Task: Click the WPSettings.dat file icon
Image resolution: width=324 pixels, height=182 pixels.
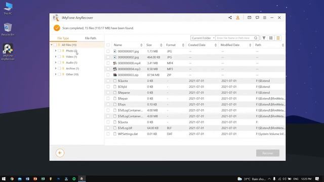Action: [115, 134]
